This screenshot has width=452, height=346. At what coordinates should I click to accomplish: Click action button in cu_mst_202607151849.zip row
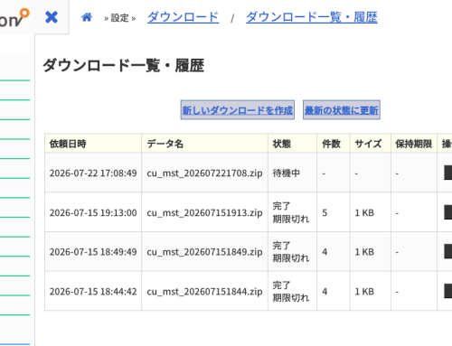[x=448, y=251]
